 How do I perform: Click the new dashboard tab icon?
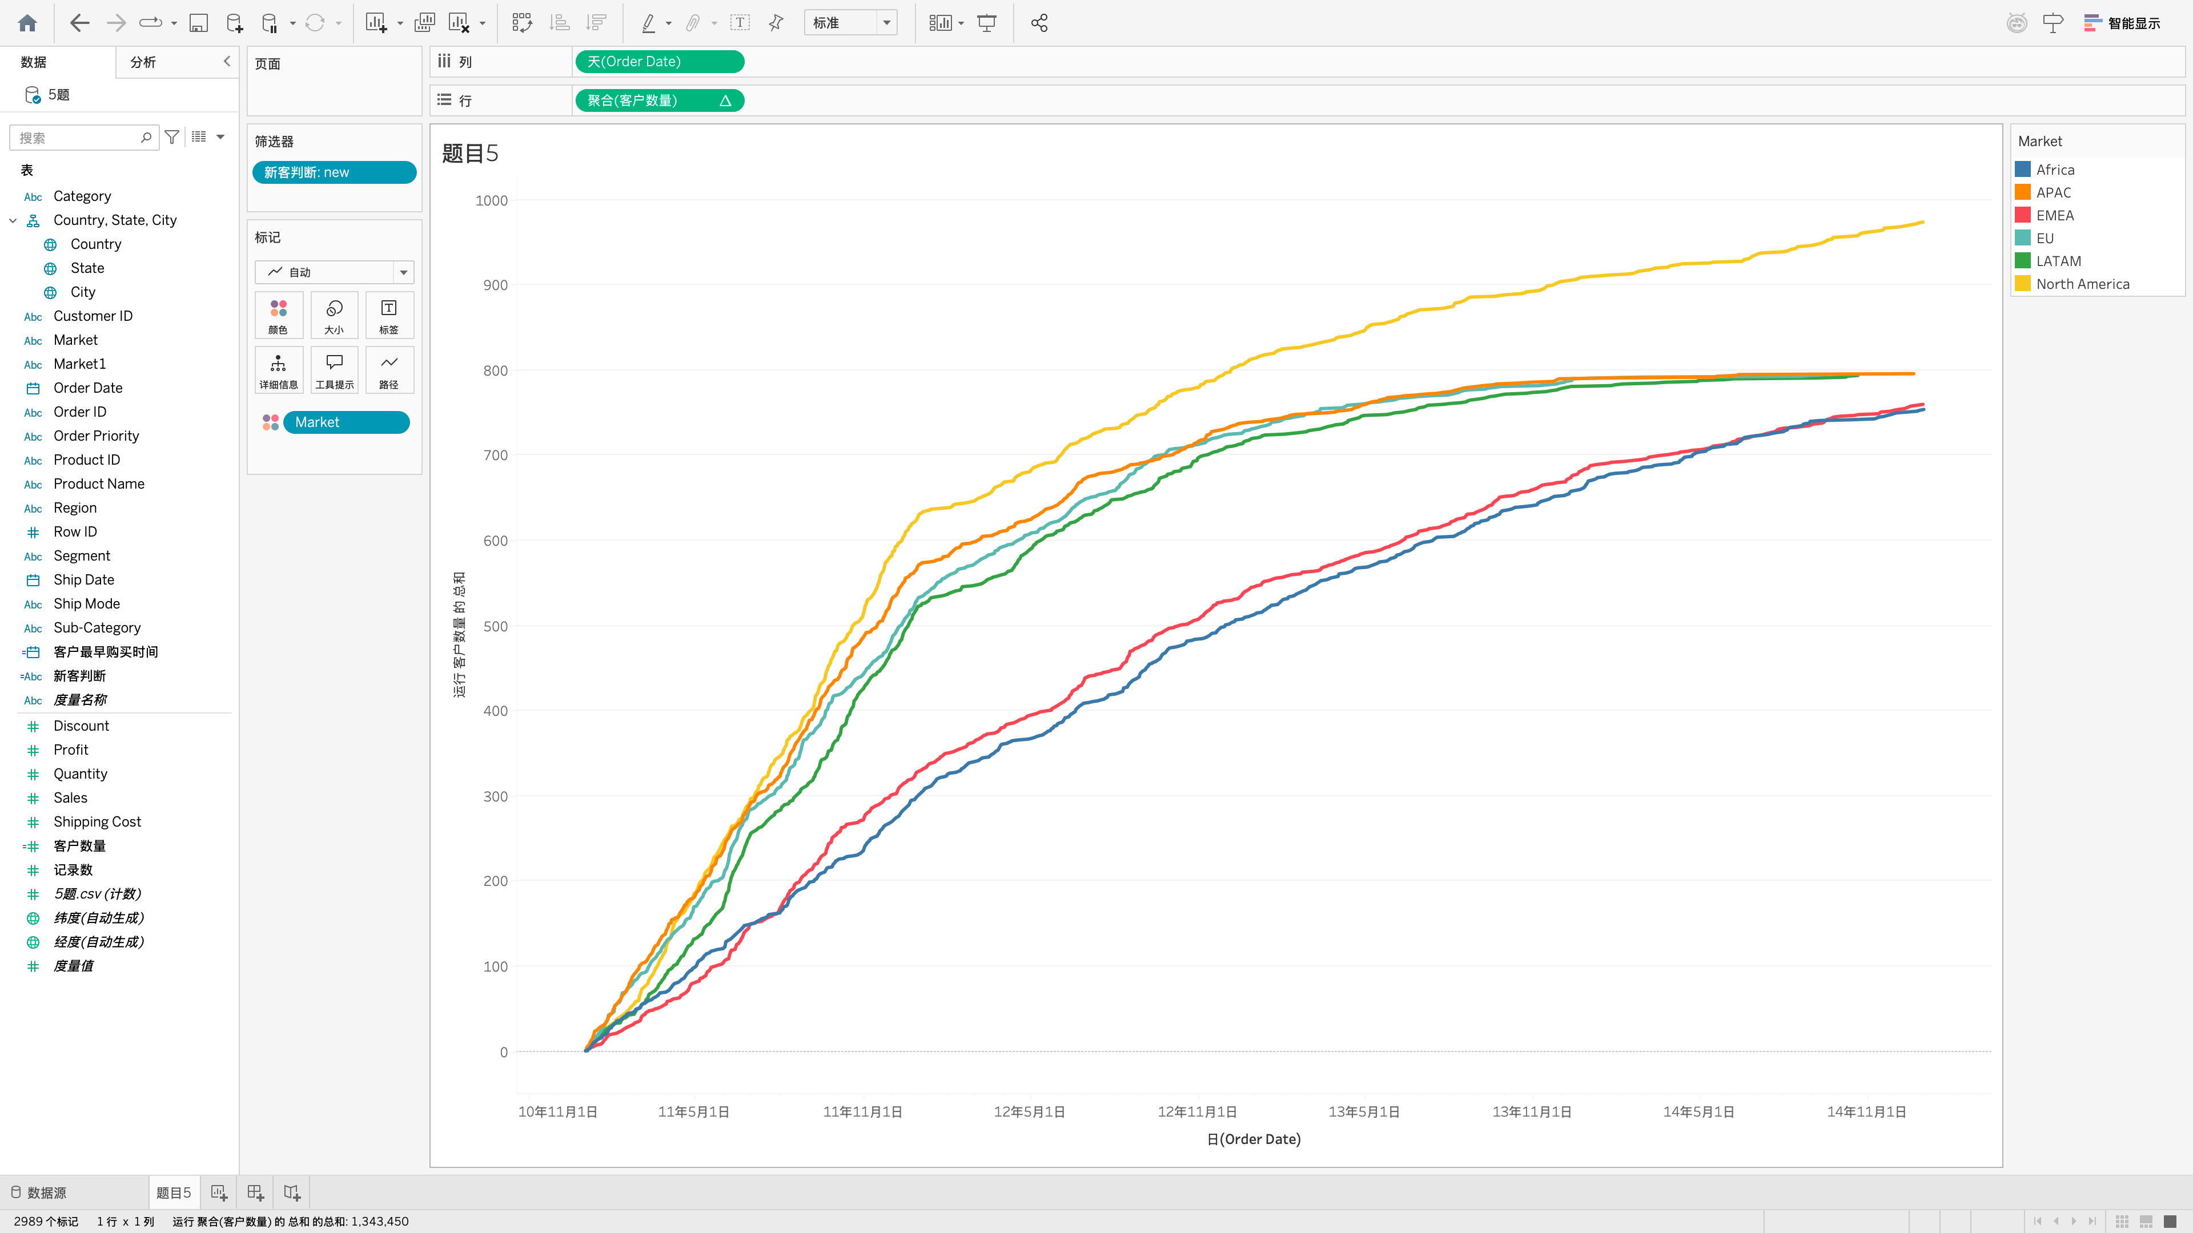tap(255, 1192)
